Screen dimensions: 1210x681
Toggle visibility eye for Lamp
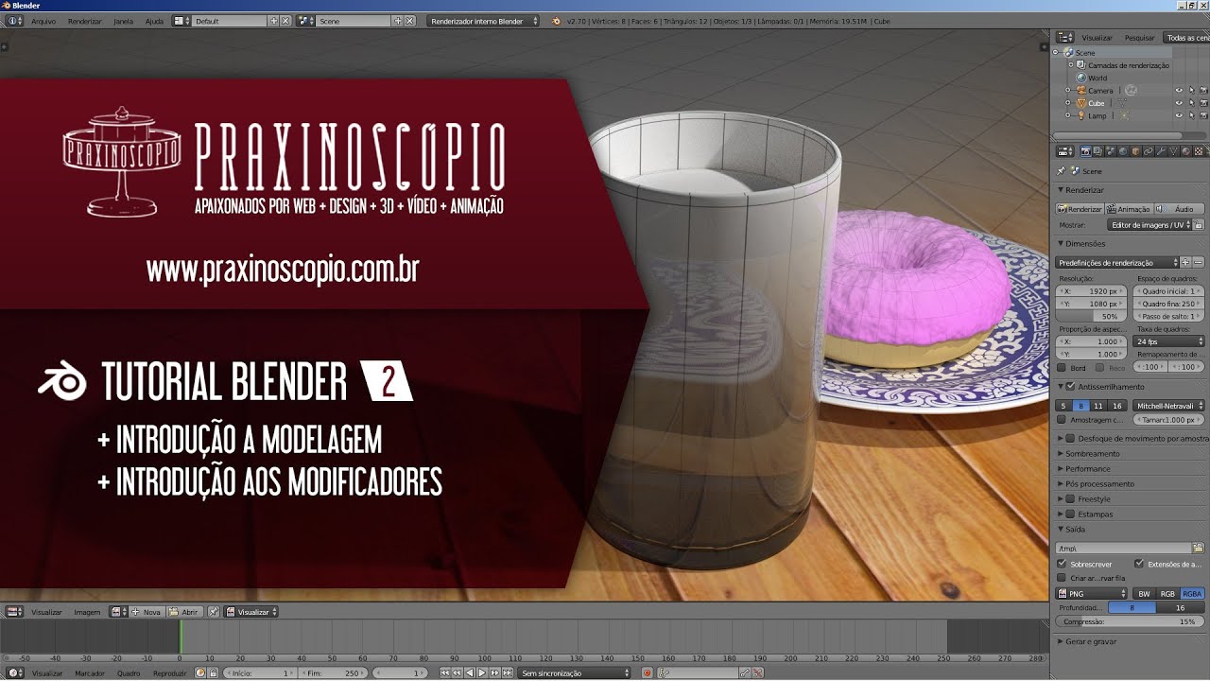1179,115
